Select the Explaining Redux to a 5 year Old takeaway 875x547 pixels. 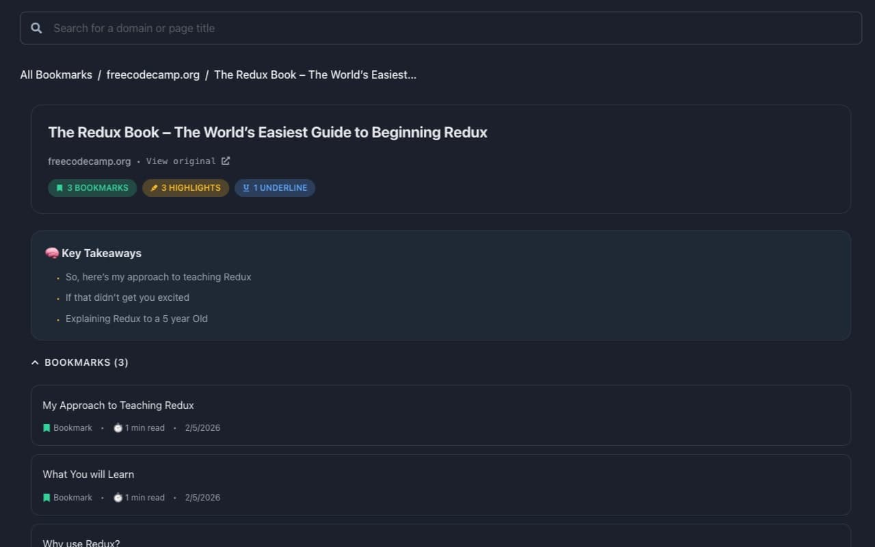coord(136,318)
